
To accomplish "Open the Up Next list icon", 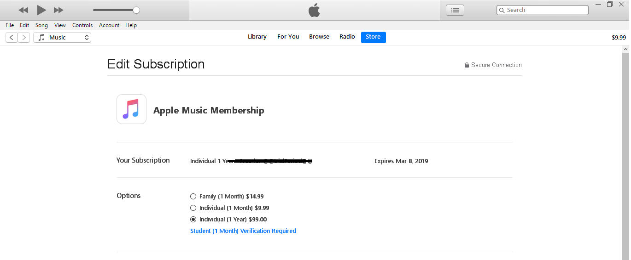I will (x=455, y=10).
